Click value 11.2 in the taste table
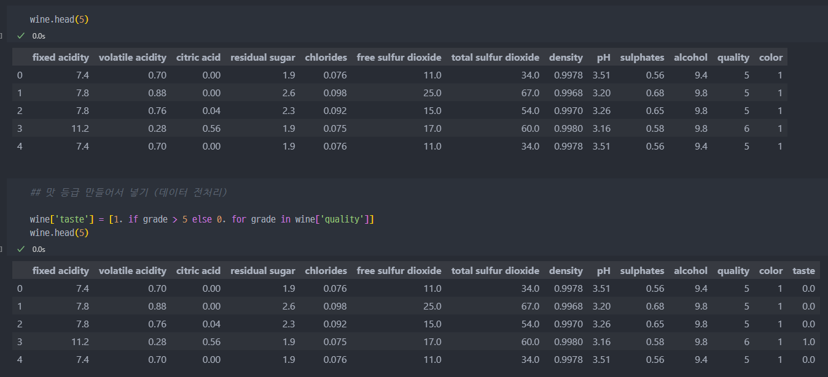Screen dimensions: 828x377 [80, 342]
